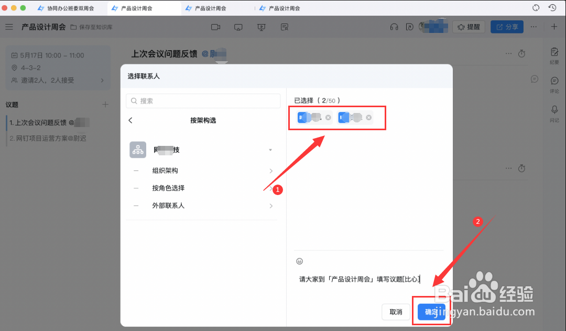
Task: Open ellipsis menu next to 上次会议问题反馈 heading
Action: (508, 53)
